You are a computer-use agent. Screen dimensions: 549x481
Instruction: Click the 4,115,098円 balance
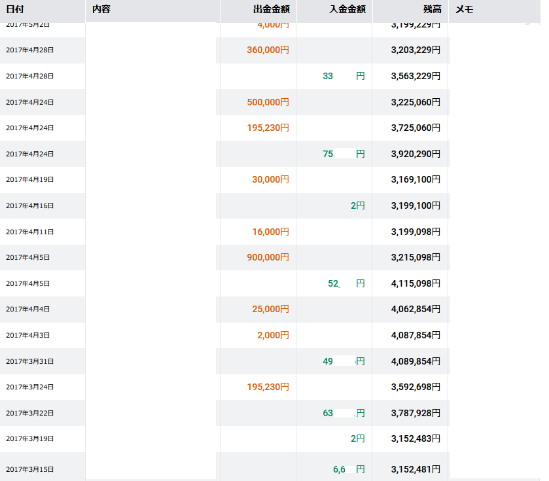point(416,283)
